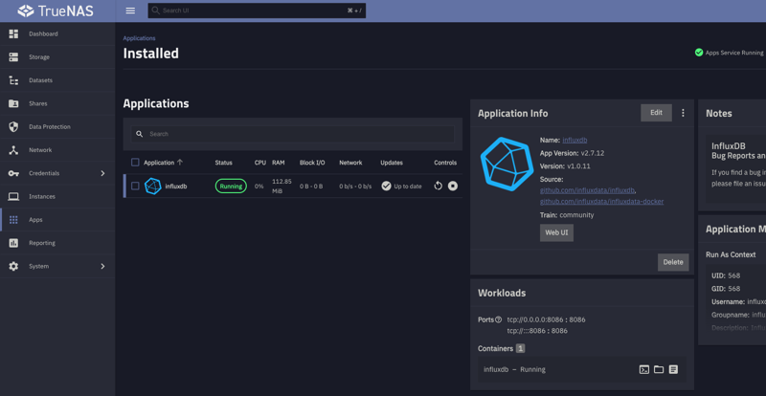766x396 pixels.
Task: Sort by the Application column arrow
Action: pos(180,163)
